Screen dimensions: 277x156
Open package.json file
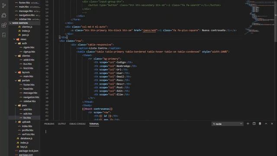[x=26, y=155]
